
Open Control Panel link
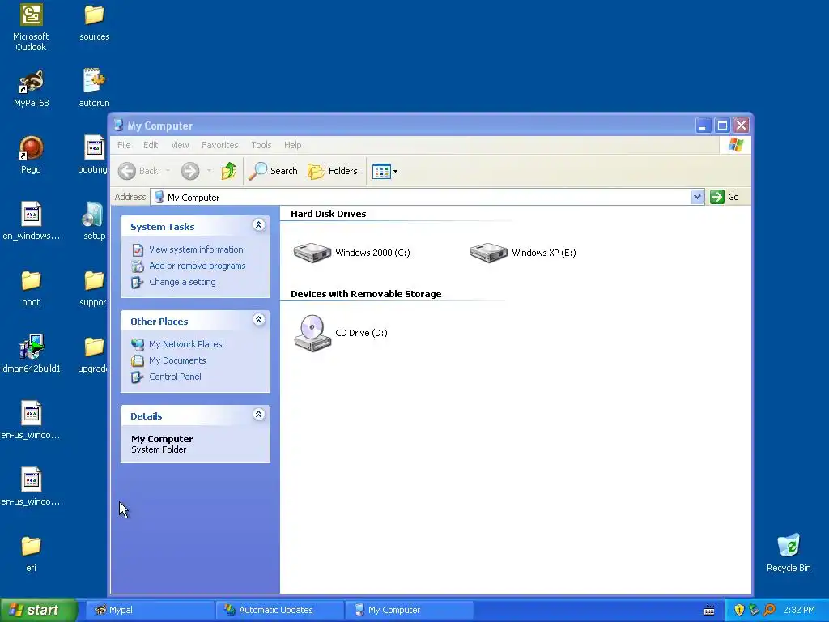(175, 377)
